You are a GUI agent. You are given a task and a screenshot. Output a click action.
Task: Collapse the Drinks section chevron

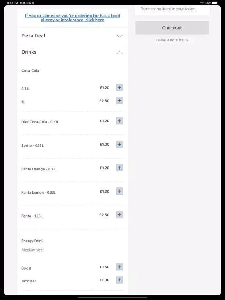[120, 52]
